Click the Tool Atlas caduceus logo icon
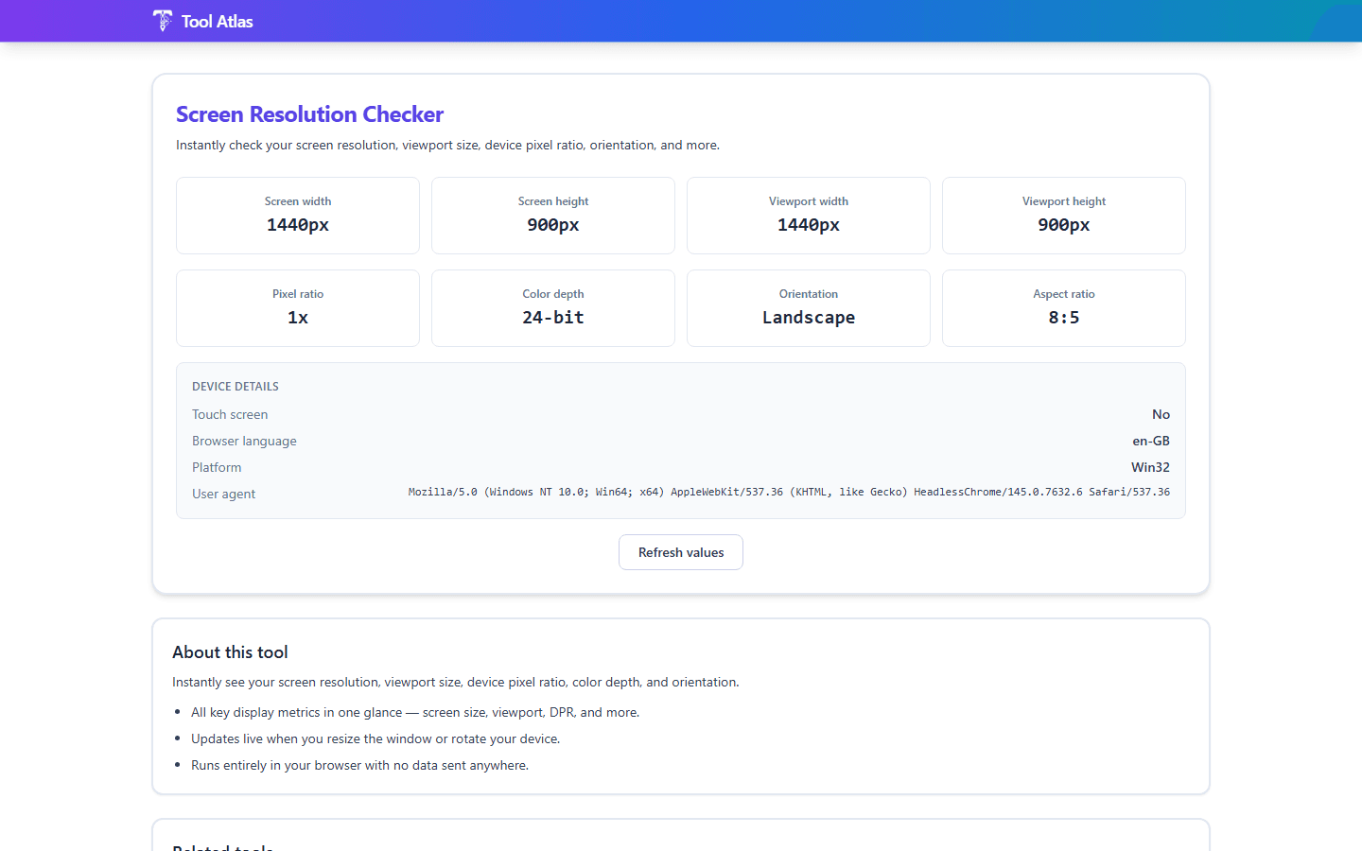This screenshot has height=851, width=1362. point(162,20)
